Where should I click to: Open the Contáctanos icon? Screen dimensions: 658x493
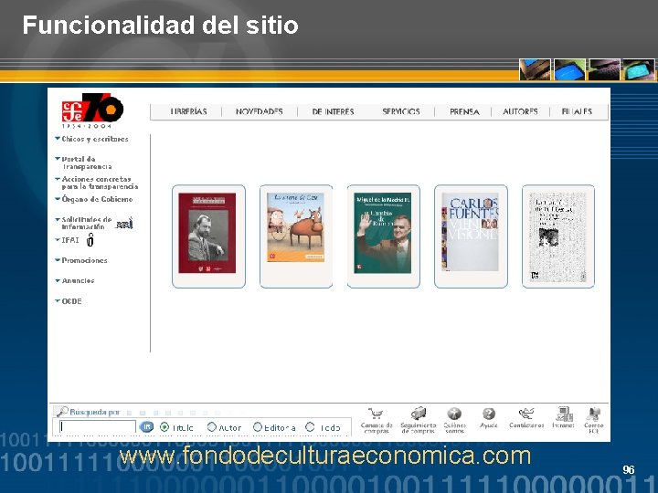pyautogui.click(x=526, y=414)
